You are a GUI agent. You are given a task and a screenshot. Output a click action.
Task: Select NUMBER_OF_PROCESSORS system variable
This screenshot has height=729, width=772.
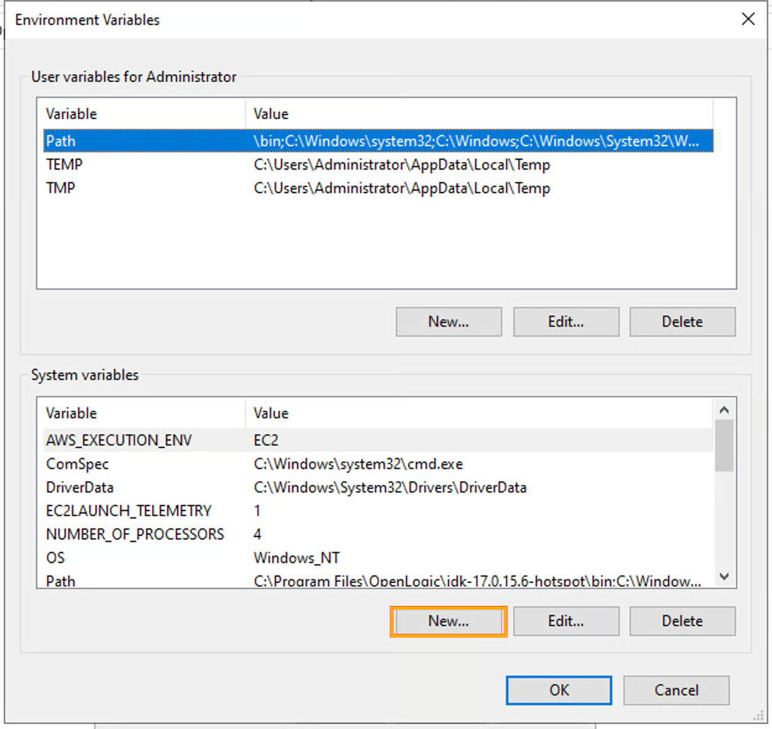(x=135, y=535)
